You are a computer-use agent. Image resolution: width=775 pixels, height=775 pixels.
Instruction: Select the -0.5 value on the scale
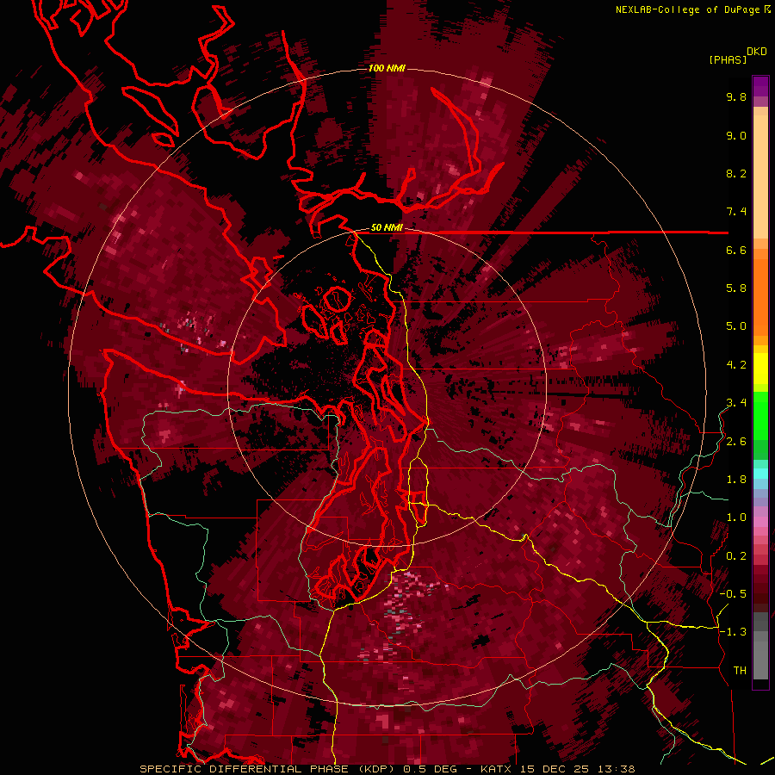coord(734,594)
